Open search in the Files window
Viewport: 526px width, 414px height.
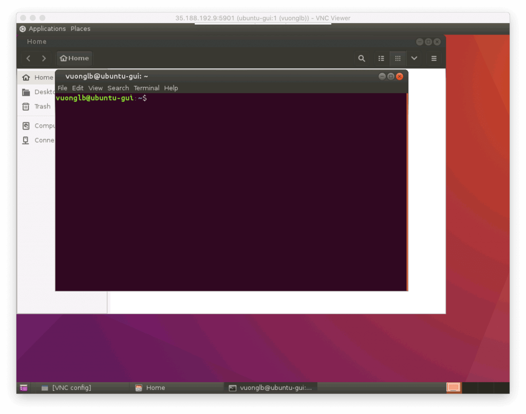coord(361,59)
